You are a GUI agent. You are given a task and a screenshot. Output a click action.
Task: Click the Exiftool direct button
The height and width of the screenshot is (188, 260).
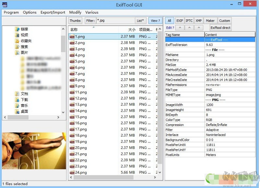[220, 28]
